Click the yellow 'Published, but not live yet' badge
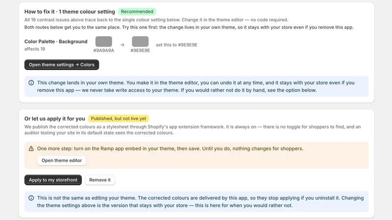 [119, 118]
